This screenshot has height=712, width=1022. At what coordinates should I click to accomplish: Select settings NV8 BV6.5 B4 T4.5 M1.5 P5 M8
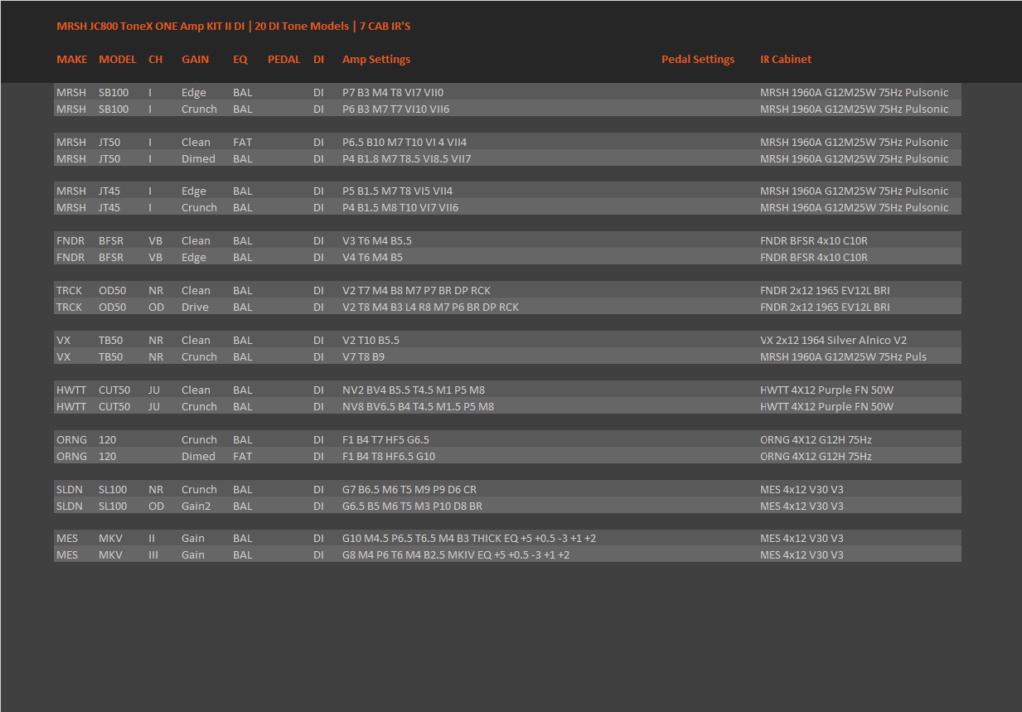pos(418,407)
